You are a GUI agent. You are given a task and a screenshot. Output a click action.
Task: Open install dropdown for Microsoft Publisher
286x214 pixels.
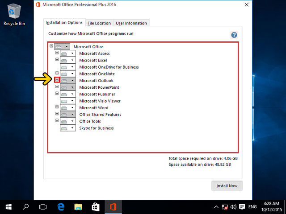pyautogui.click(x=68, y=94)
